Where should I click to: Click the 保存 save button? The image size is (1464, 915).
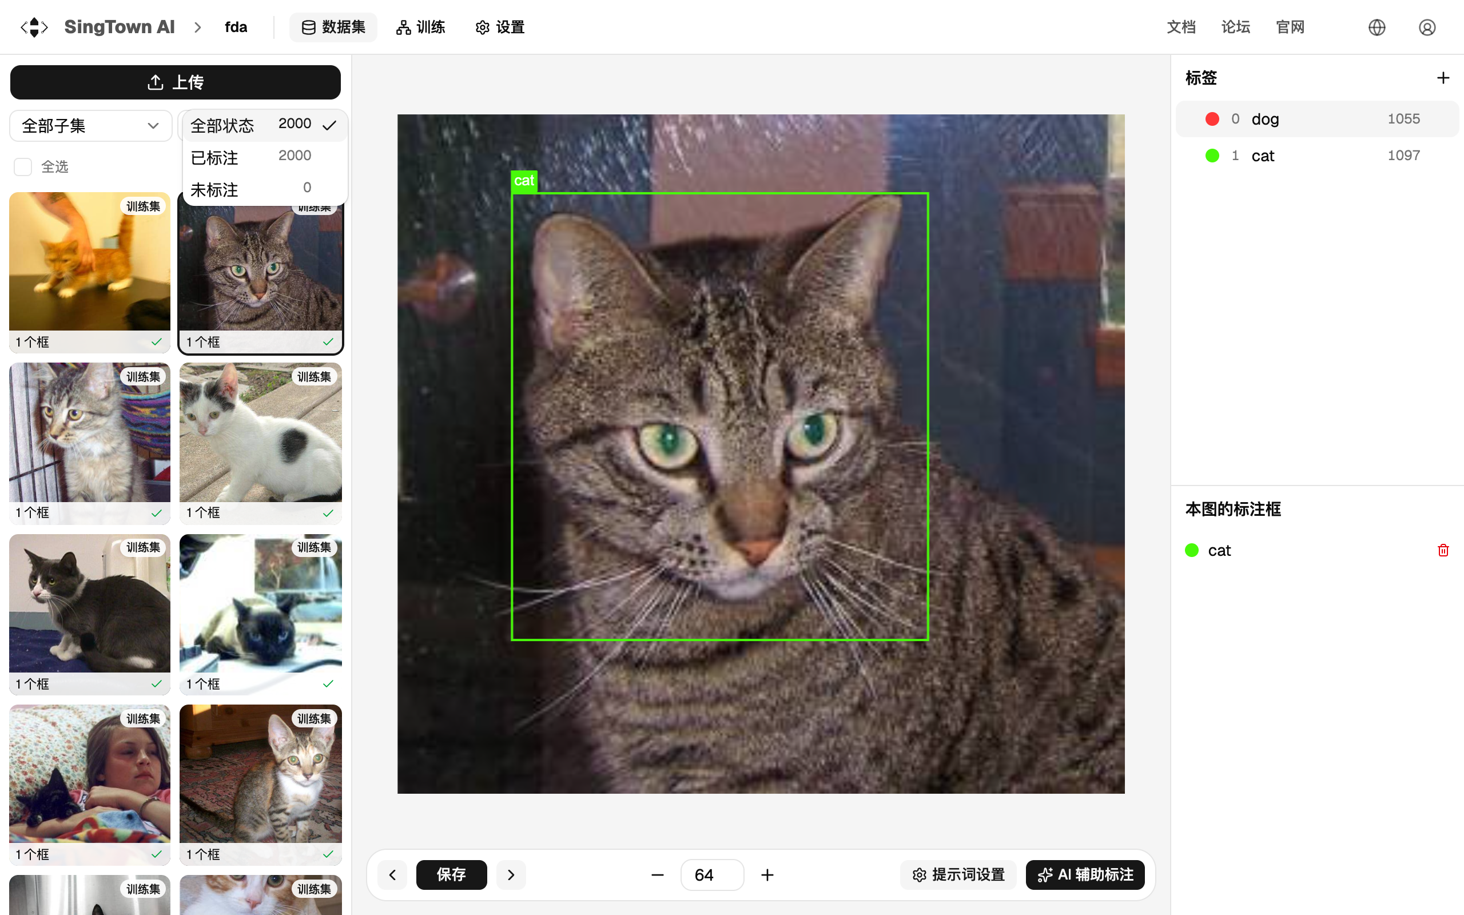click(451, 874)
